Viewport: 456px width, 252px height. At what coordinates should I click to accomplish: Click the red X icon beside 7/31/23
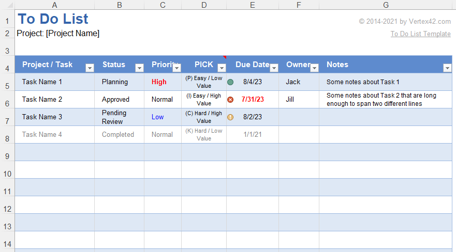click(x=230, y=100)
